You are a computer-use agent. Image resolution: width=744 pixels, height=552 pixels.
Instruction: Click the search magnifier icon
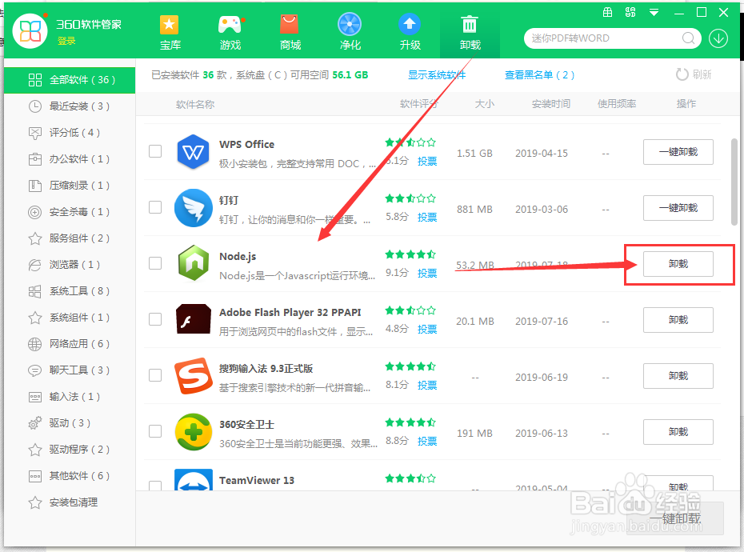click(x=689, y=38)
